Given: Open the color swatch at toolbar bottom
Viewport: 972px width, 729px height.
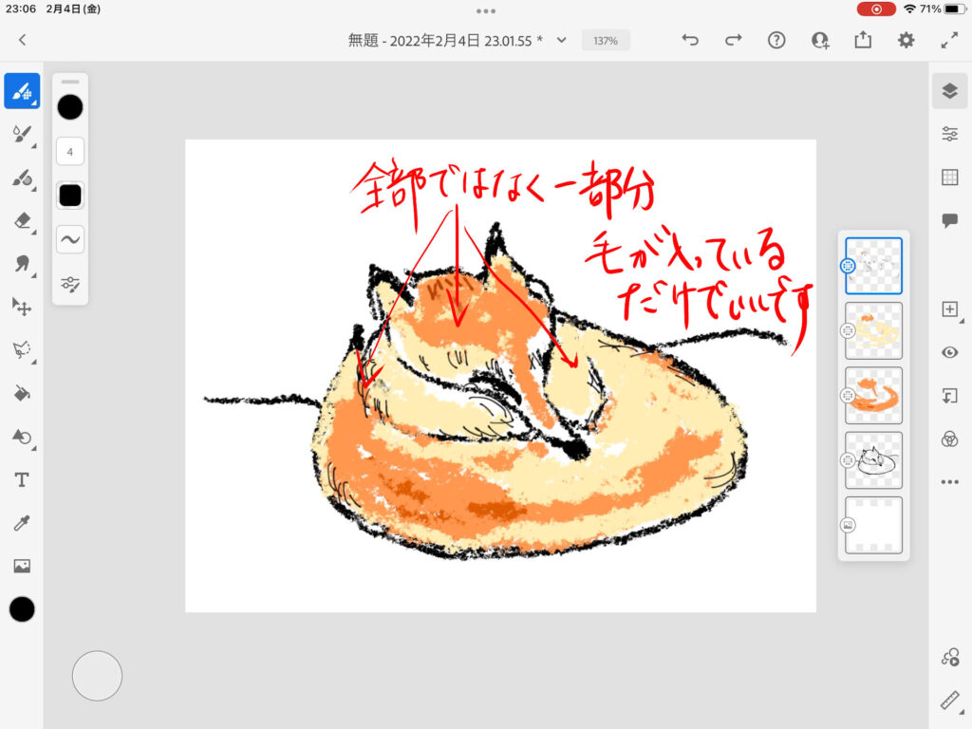Looking at the screenshot, I should [22, 609].
